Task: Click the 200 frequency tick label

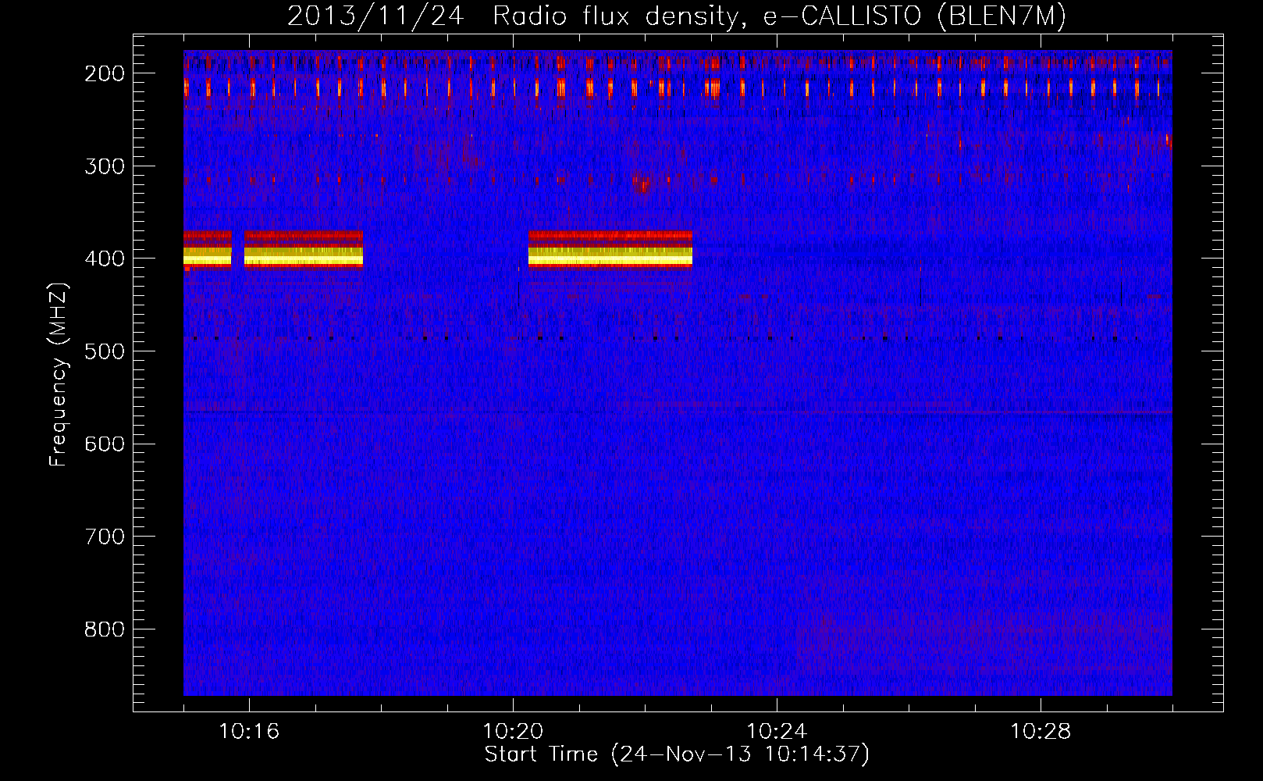Action: (x=105, y=73)
